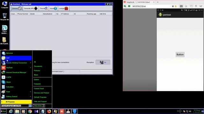204x114 pixels.
Task: Click the volume icon in system tray
Action: coord(190,111)
